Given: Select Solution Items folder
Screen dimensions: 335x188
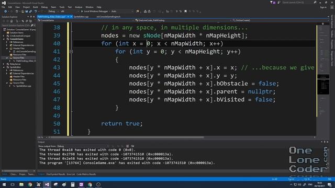Looking at the screenshot, I should point(17,33).
